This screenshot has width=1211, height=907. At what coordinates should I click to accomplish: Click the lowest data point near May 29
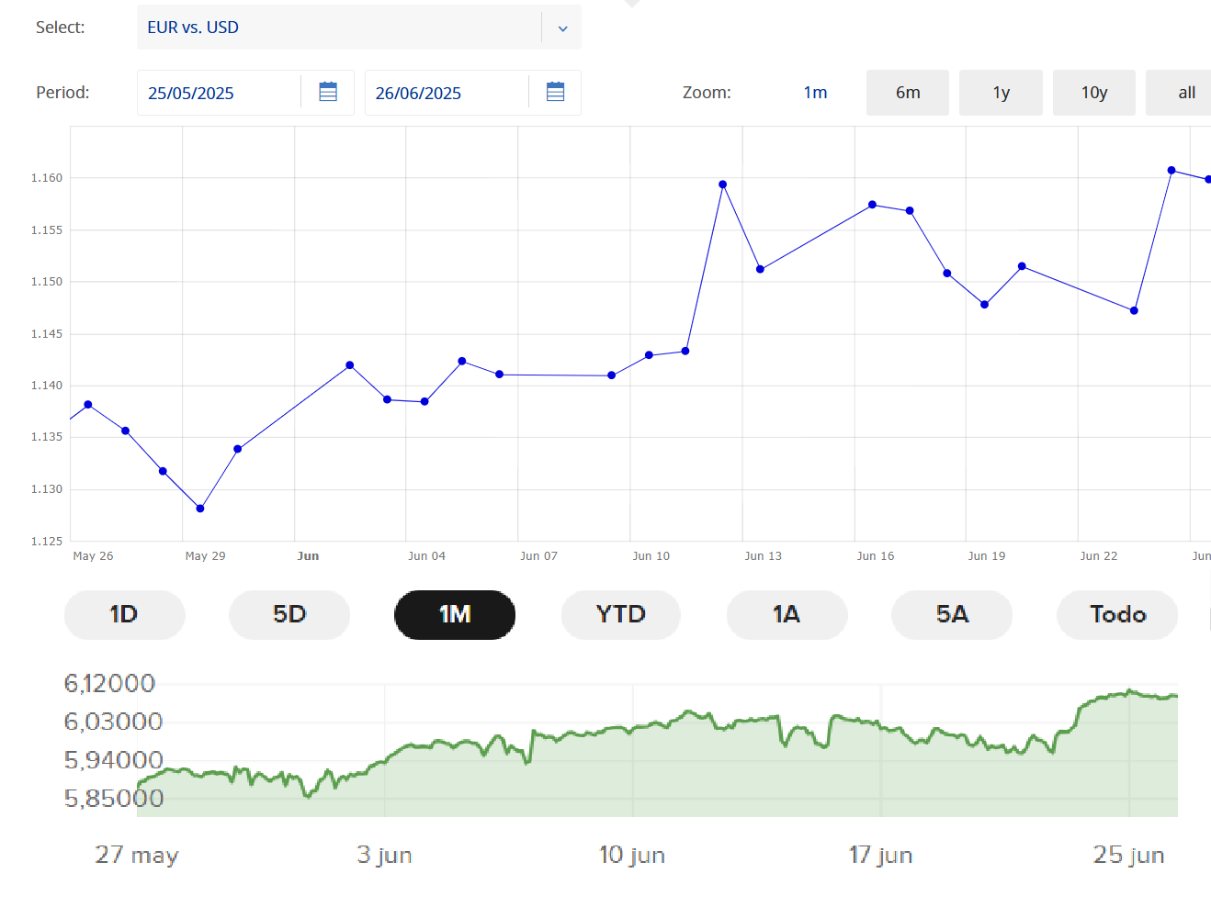[200, 509]
